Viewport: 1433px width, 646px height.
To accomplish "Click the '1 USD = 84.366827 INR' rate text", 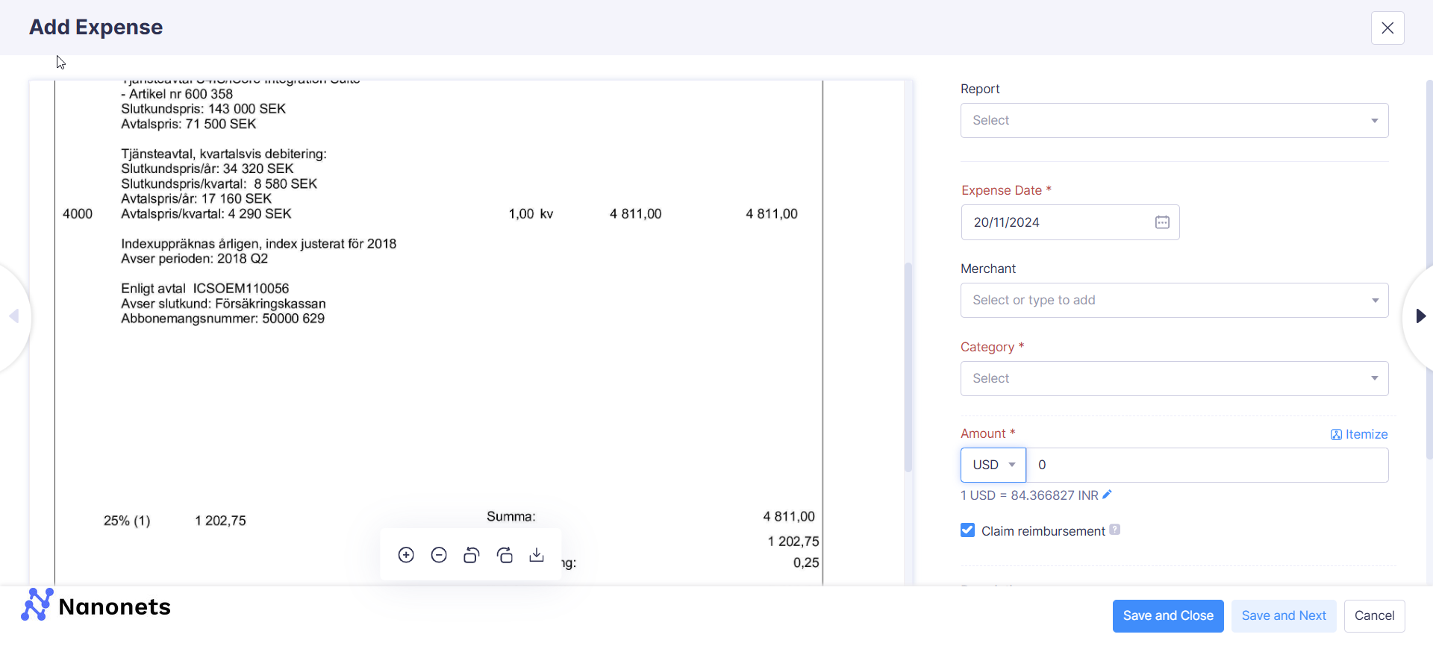I will [1029, 495].
